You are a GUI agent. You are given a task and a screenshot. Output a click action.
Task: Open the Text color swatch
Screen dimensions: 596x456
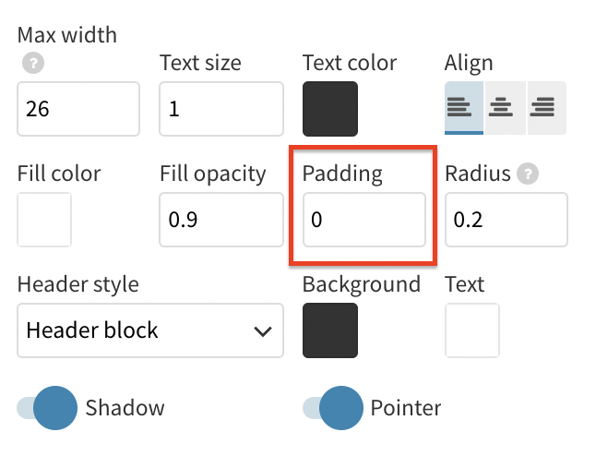pyautogui.click(x=330, y=109)
